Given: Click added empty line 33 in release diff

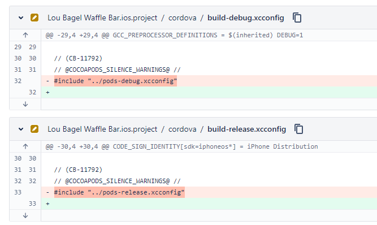Looking at the screenshot, I should (209, 204).
